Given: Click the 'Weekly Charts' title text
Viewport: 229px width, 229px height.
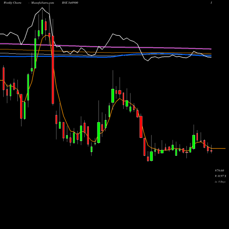Looking at the screenshot, I should coord(12,3).
